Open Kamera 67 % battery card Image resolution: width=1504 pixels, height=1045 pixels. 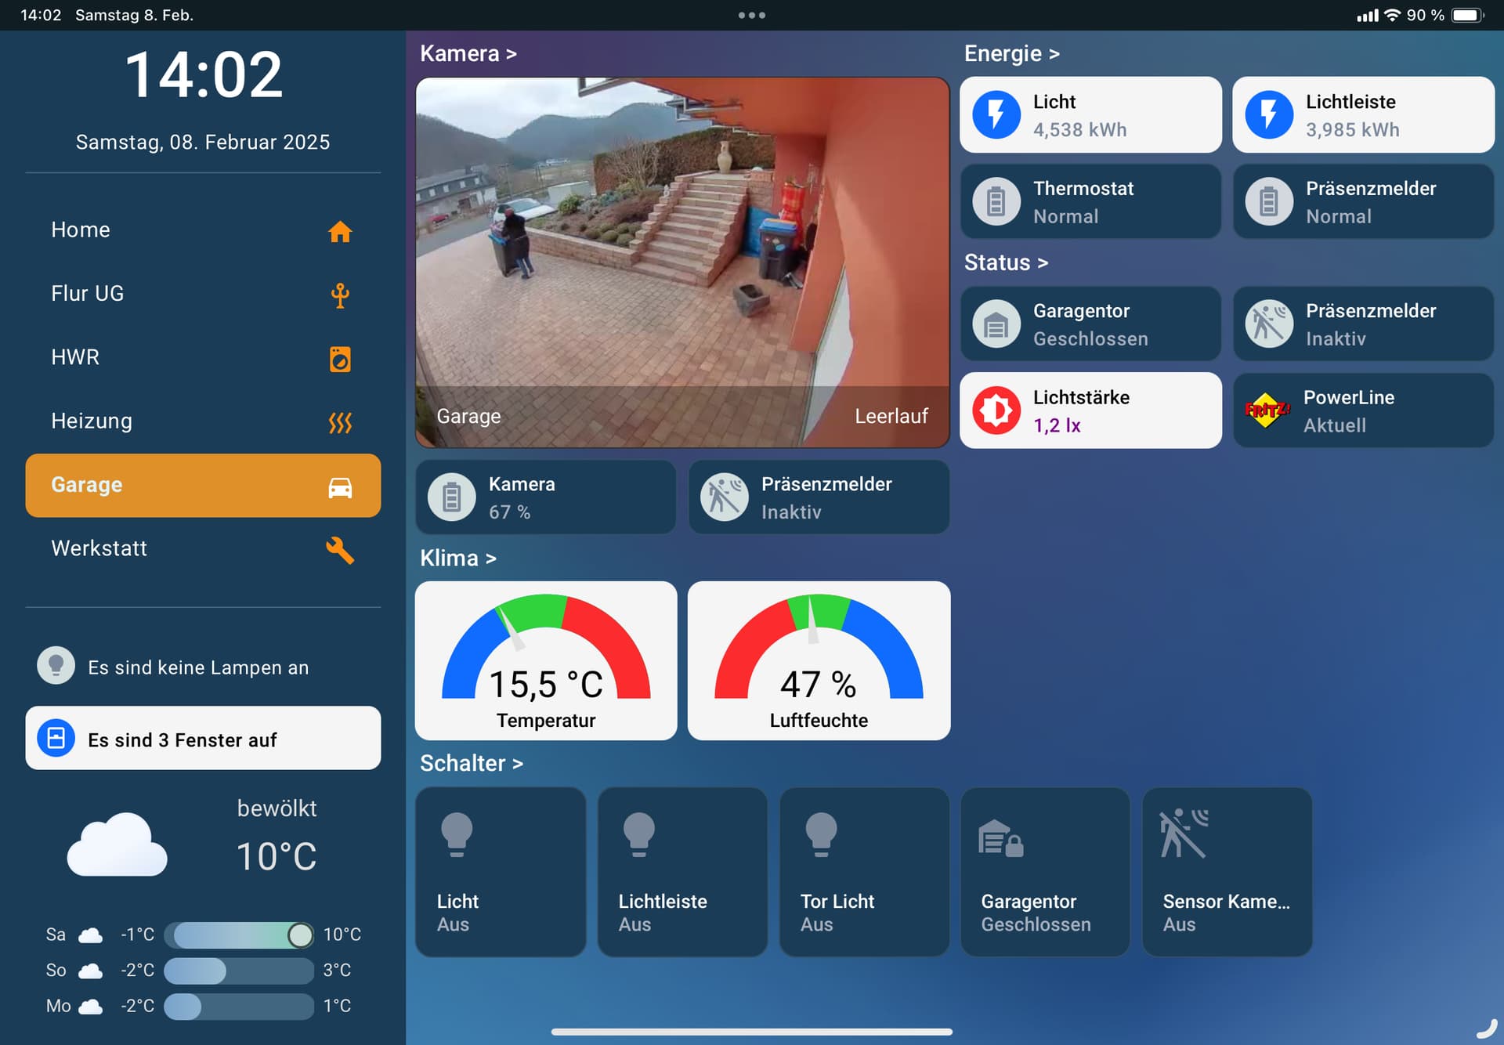pyautogui.click(x=546, y=497)
